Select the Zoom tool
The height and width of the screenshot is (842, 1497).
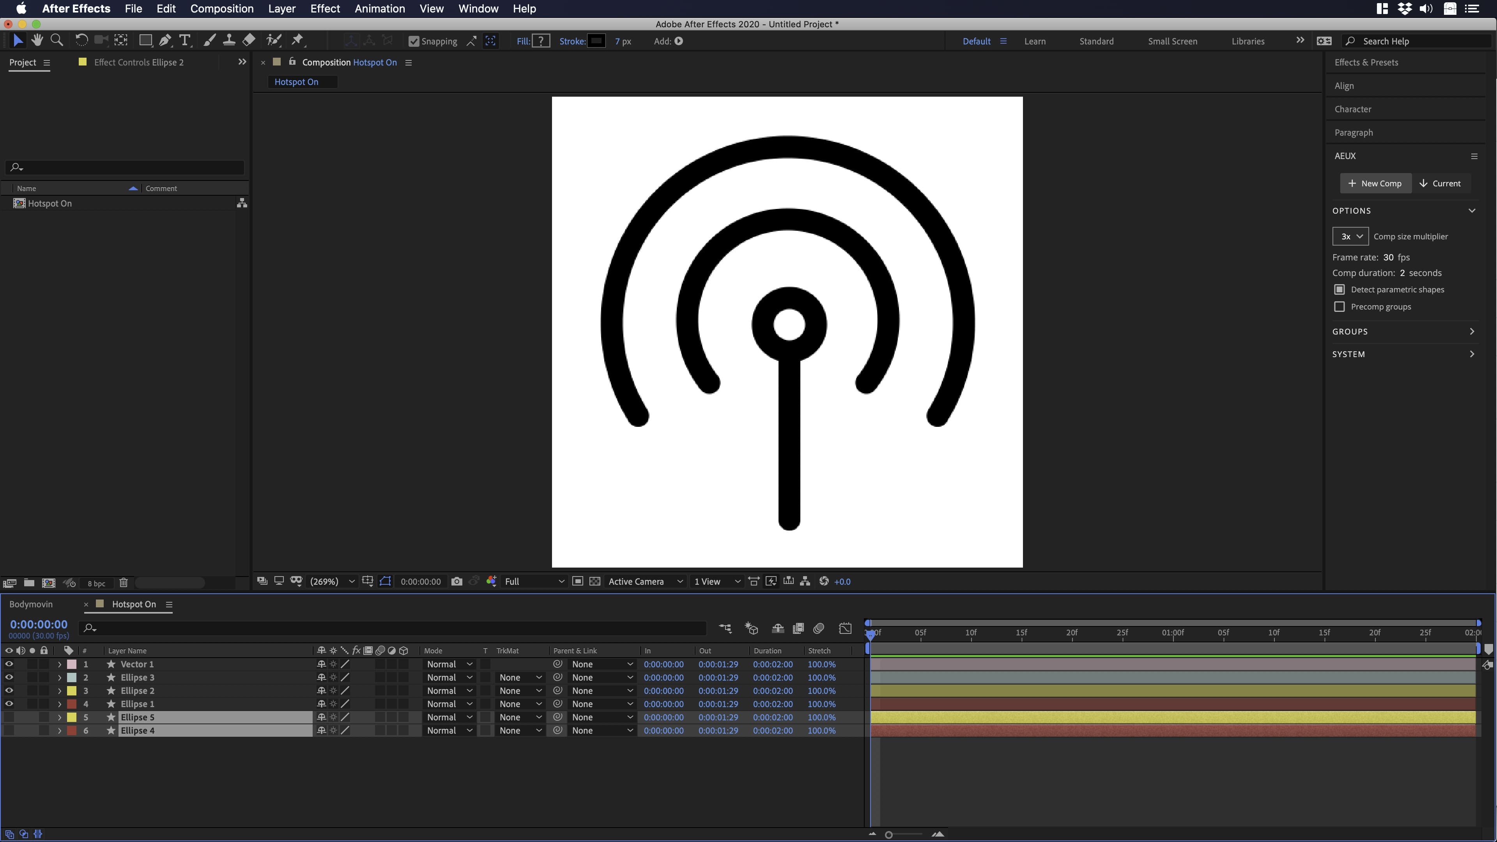(x=57, y=41)
